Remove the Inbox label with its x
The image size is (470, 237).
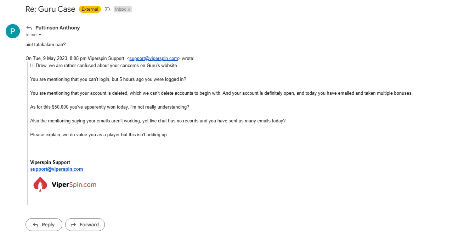click(x=129, y=10)
